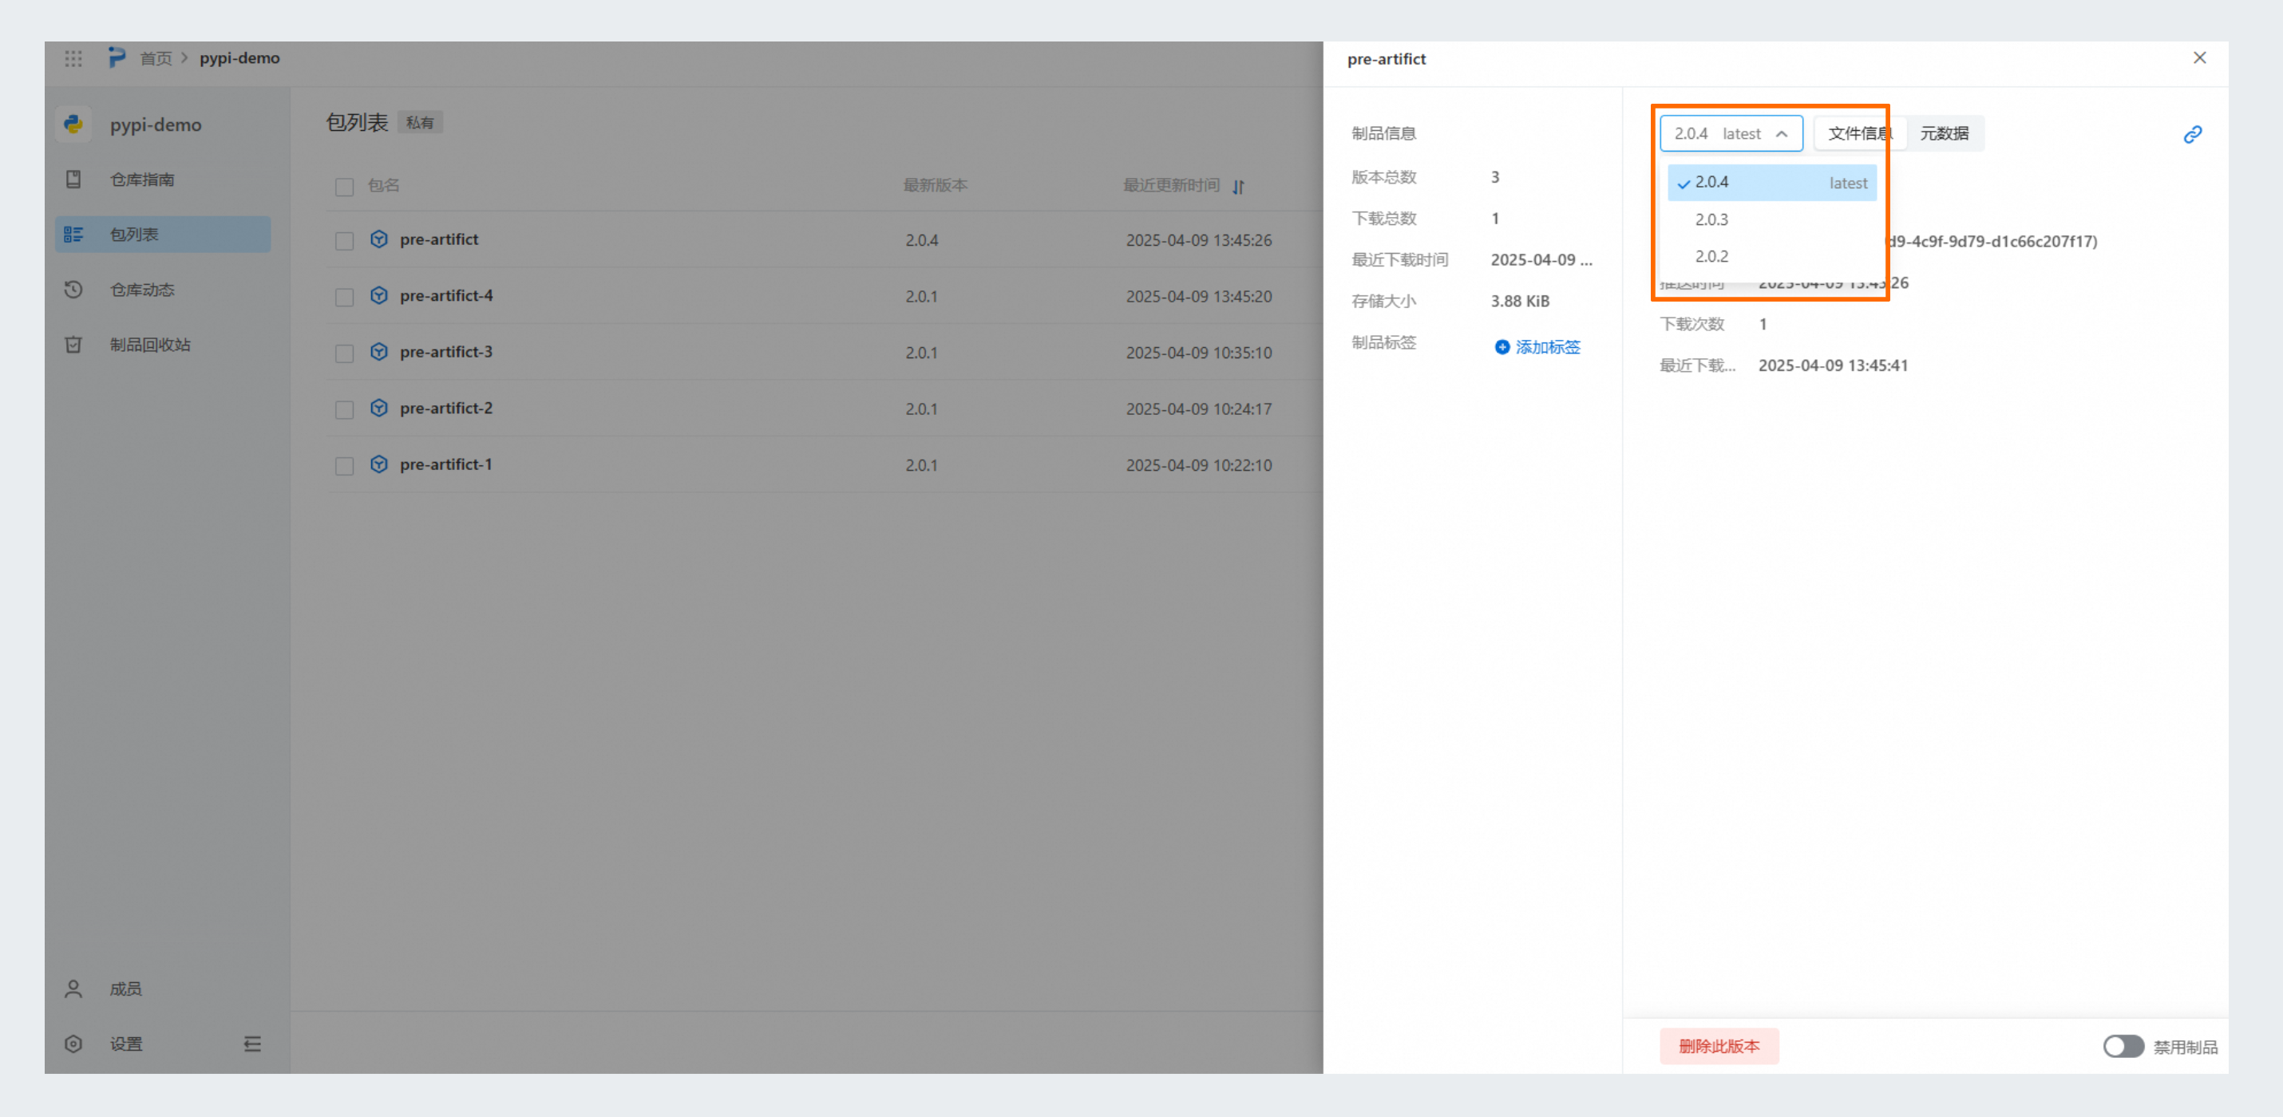Open the 仓库指南 sidebar menu item
Image resolution: width=2283 pixels, height=1117 pixels.
142,180
